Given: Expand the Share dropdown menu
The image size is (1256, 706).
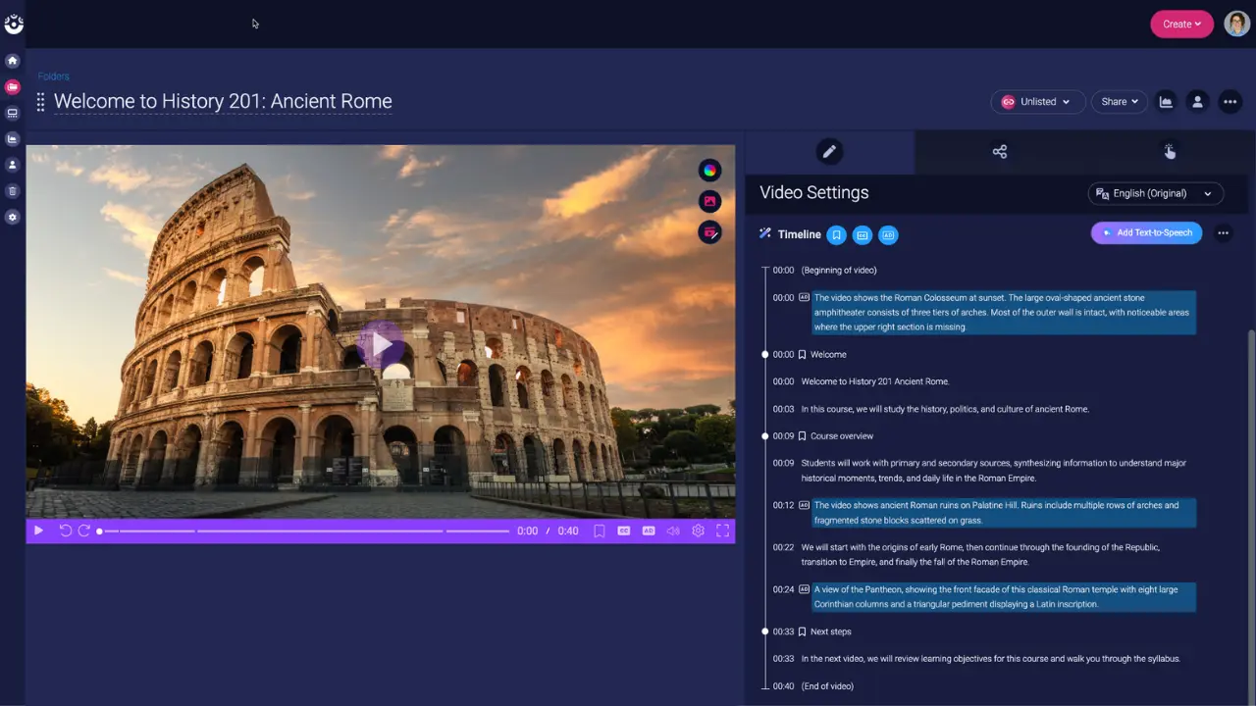Looking at the screenshot, I should click(1119, 102).
